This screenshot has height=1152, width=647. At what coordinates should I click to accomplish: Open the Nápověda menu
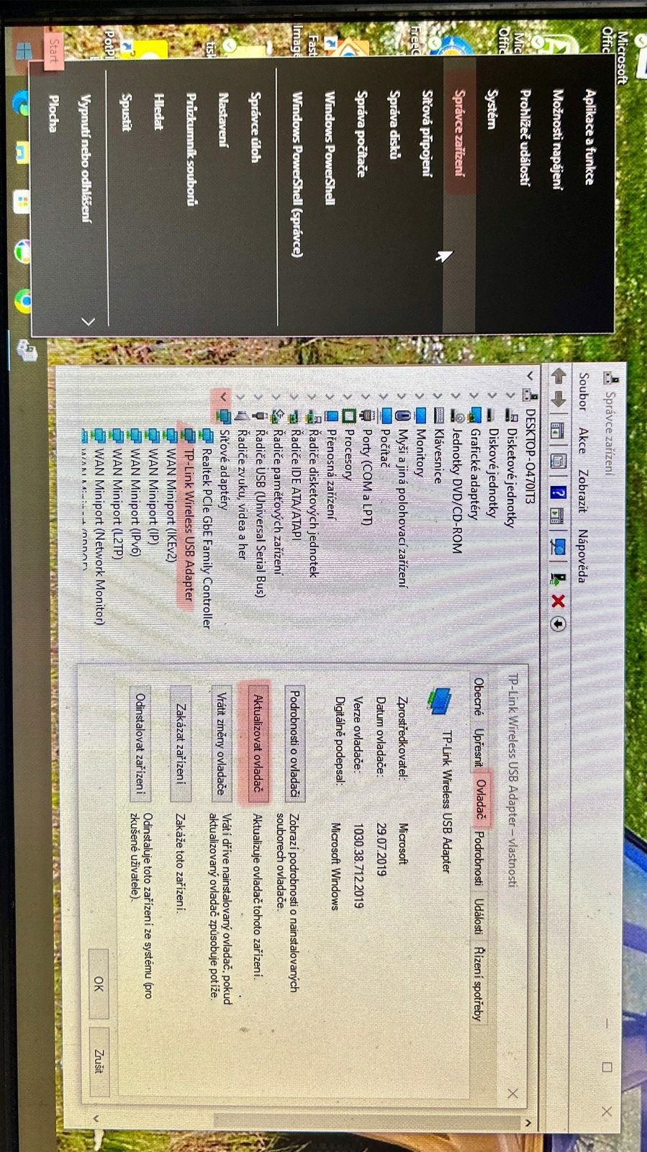tap(584, 555)
